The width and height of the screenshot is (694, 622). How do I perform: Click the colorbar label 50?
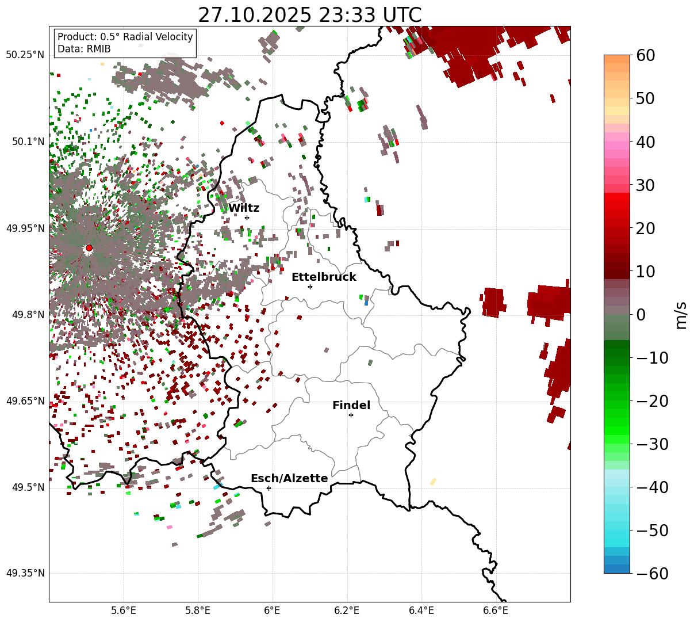pyautogui.click(x=645, y=98)
